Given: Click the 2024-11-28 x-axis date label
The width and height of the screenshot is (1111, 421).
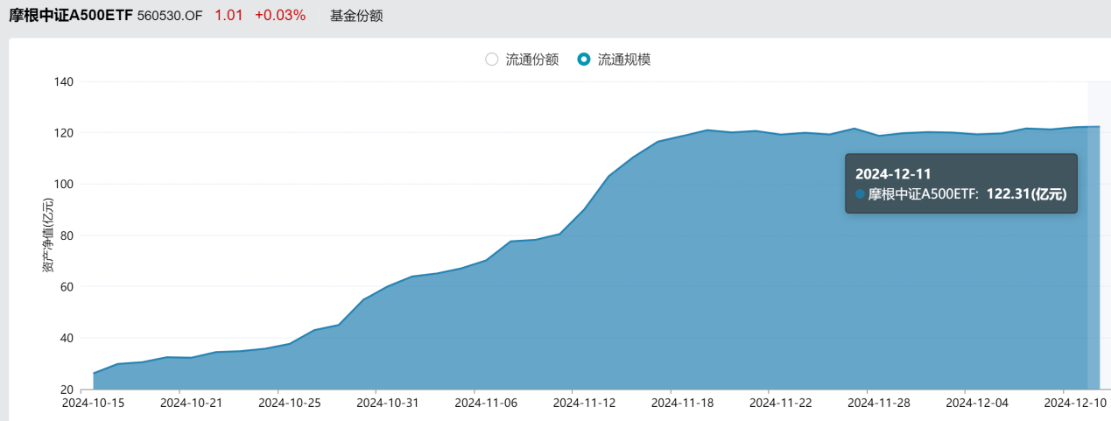Looking at the screenshot, I should (x=866, y=403).
